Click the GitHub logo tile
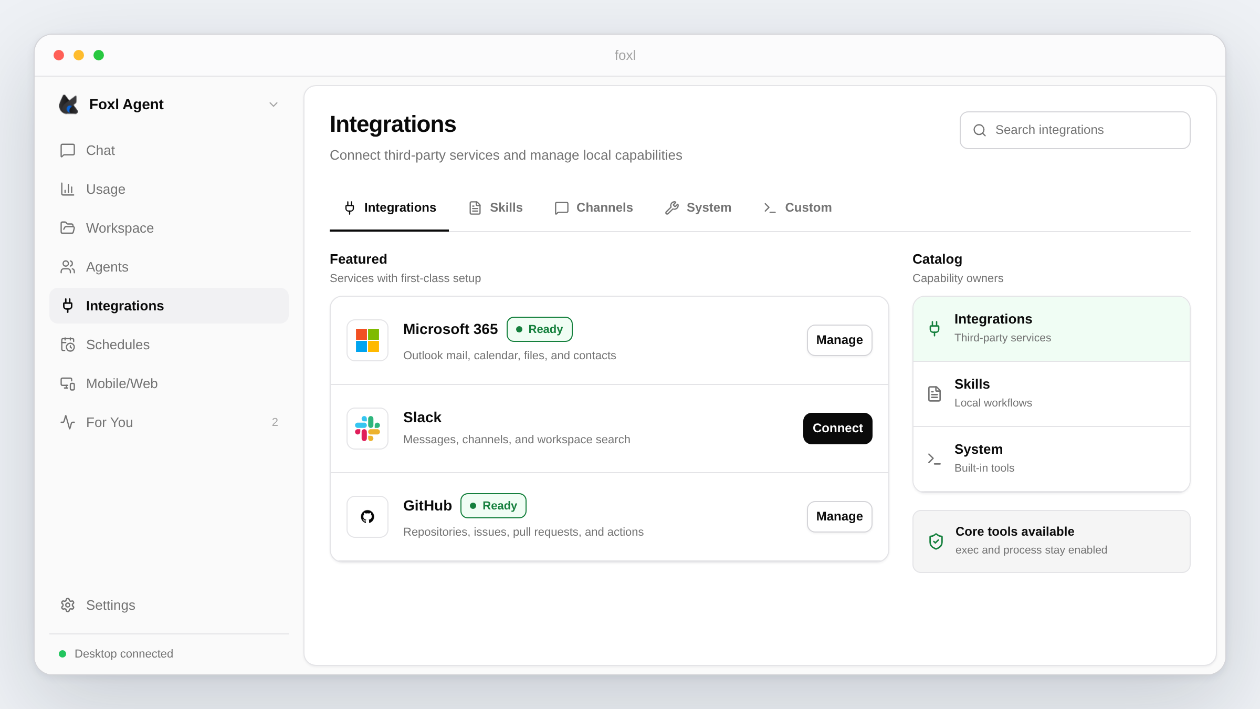 367,517
